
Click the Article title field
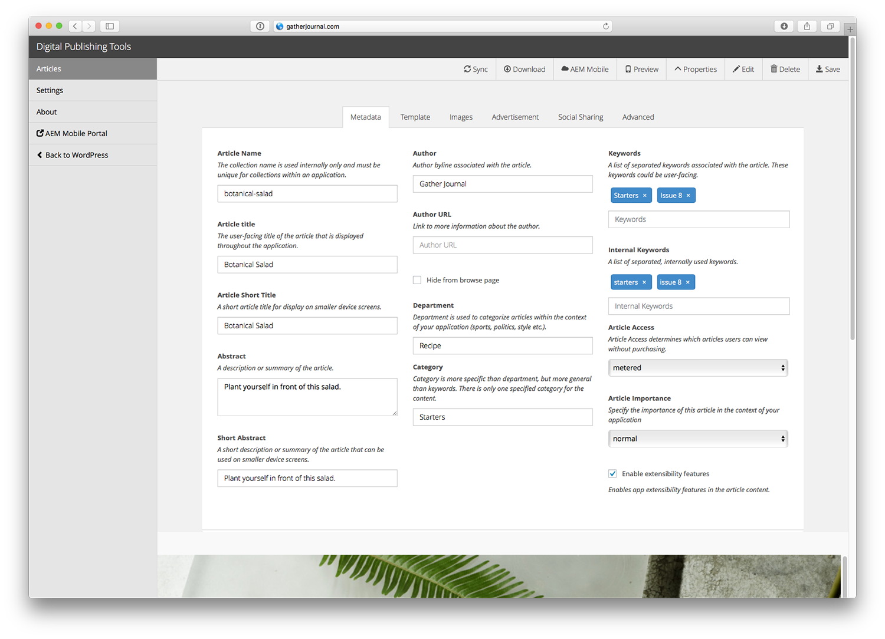(x=307, y=265)
